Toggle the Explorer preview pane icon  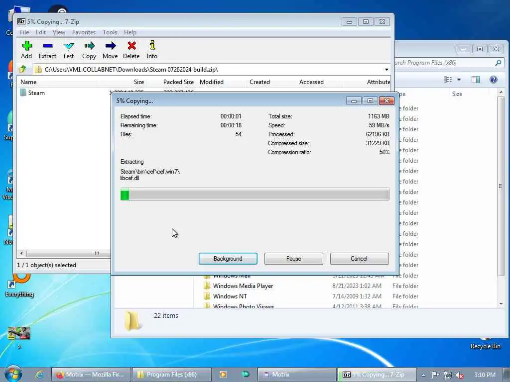point(476,80)
